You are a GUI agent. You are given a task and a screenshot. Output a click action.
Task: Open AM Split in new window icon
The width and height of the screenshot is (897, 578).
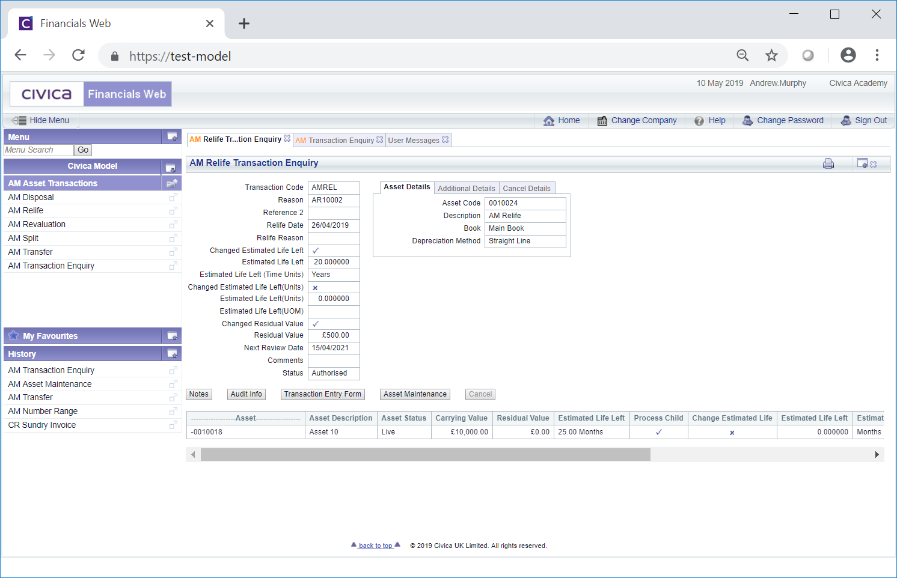173,239
